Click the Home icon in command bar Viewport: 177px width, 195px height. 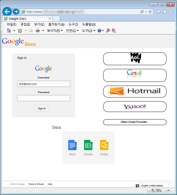[x=9, y=30]
